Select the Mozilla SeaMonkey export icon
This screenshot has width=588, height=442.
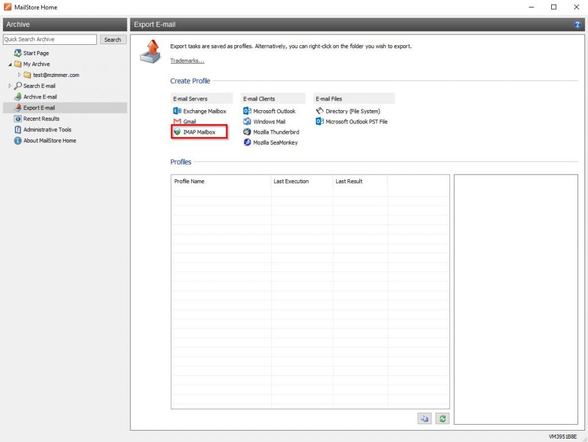(x=247, y=142)
